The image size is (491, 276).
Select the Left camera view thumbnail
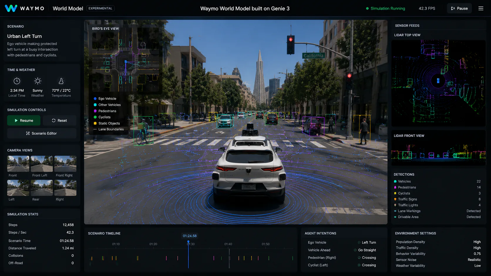click(x=18, y=188)
